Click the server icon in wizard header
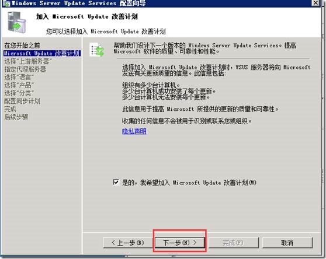 17,22
